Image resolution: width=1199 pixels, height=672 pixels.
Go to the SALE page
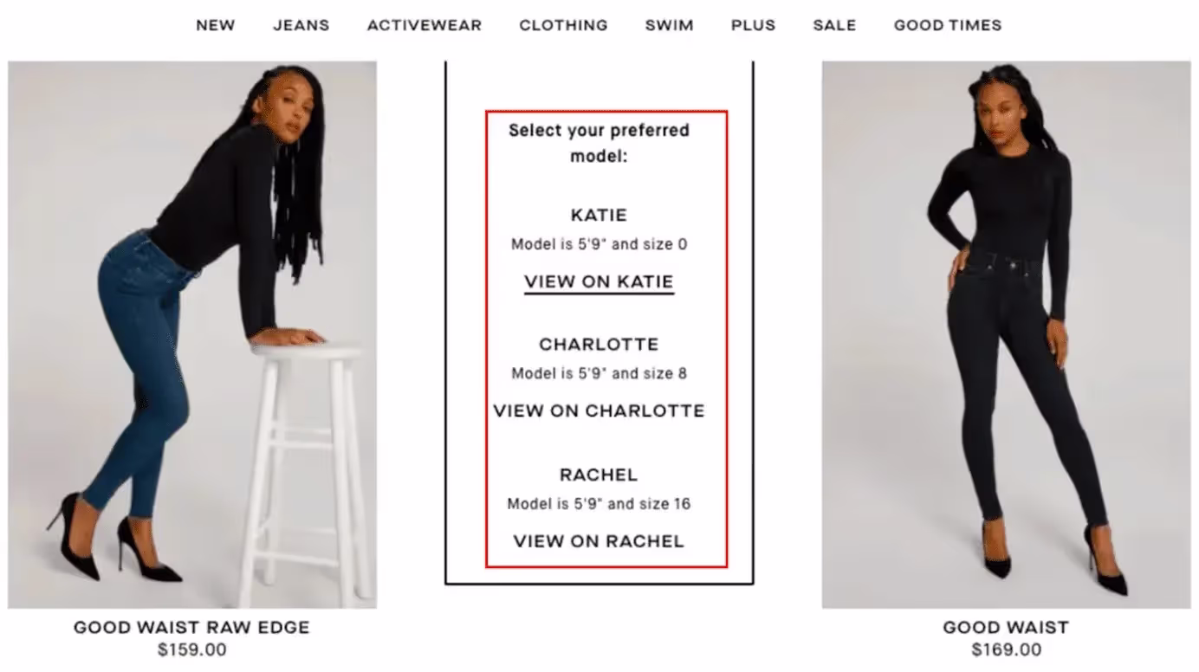(x=834, y=25)
